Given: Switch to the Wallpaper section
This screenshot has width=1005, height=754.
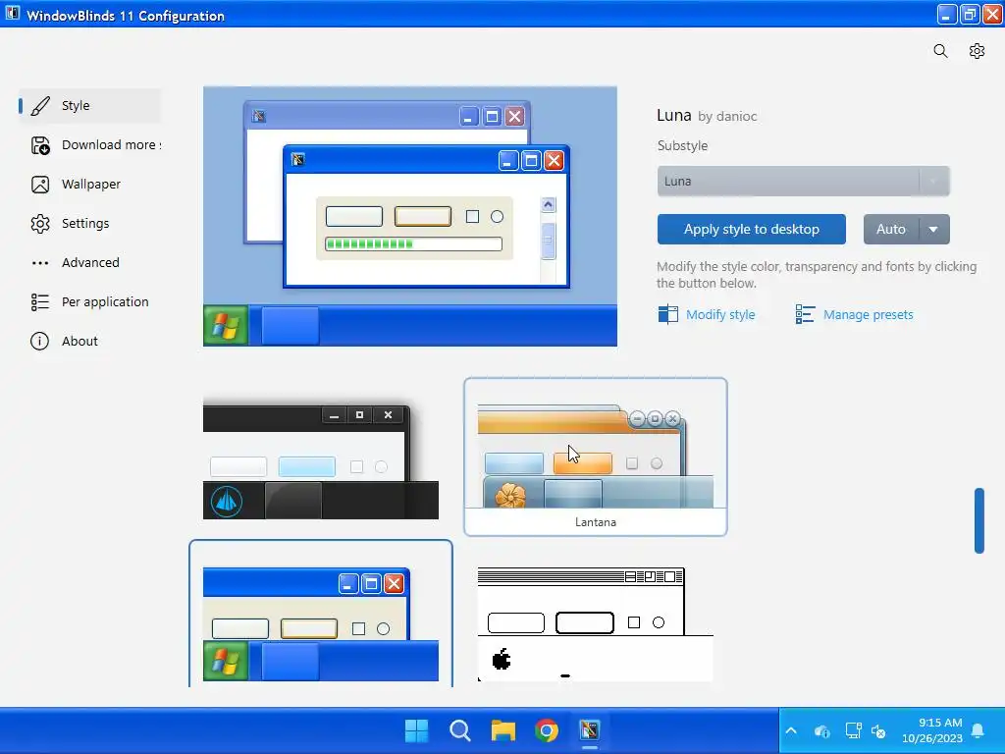Looking at the screenshot, I should point(89,185).
